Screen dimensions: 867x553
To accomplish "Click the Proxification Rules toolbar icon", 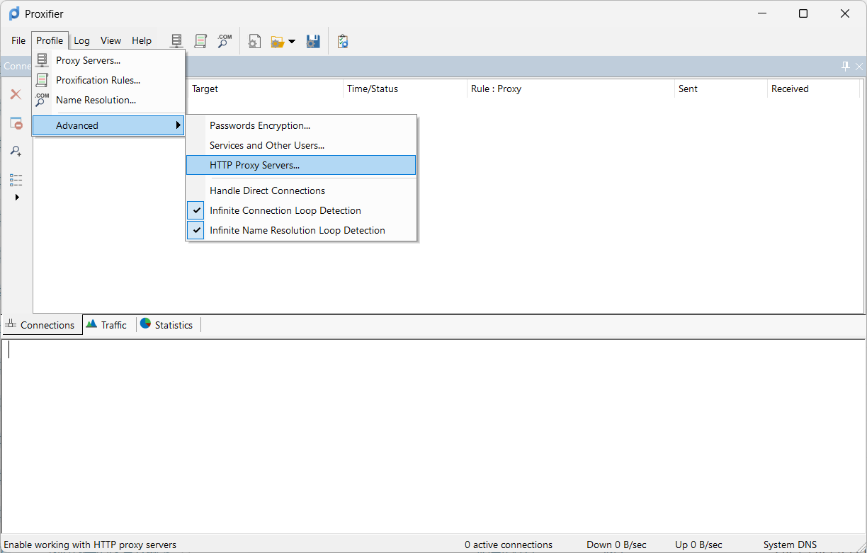I will 200,41.
